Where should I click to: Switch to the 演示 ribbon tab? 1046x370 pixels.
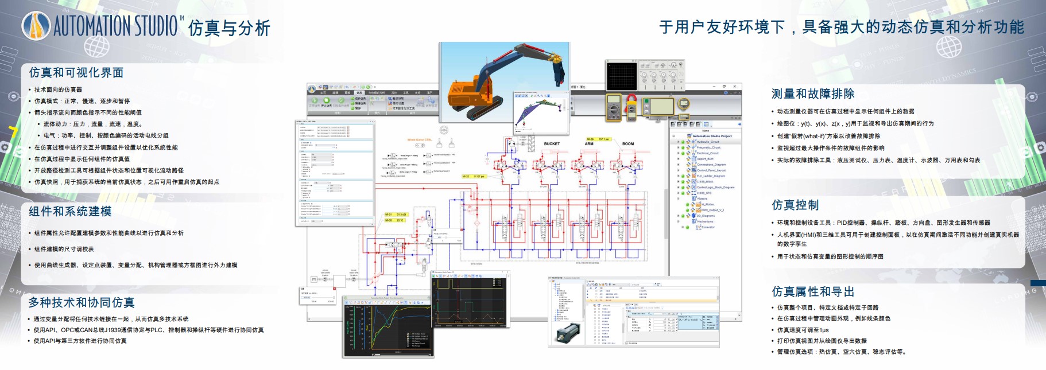[x=429, y=93]
